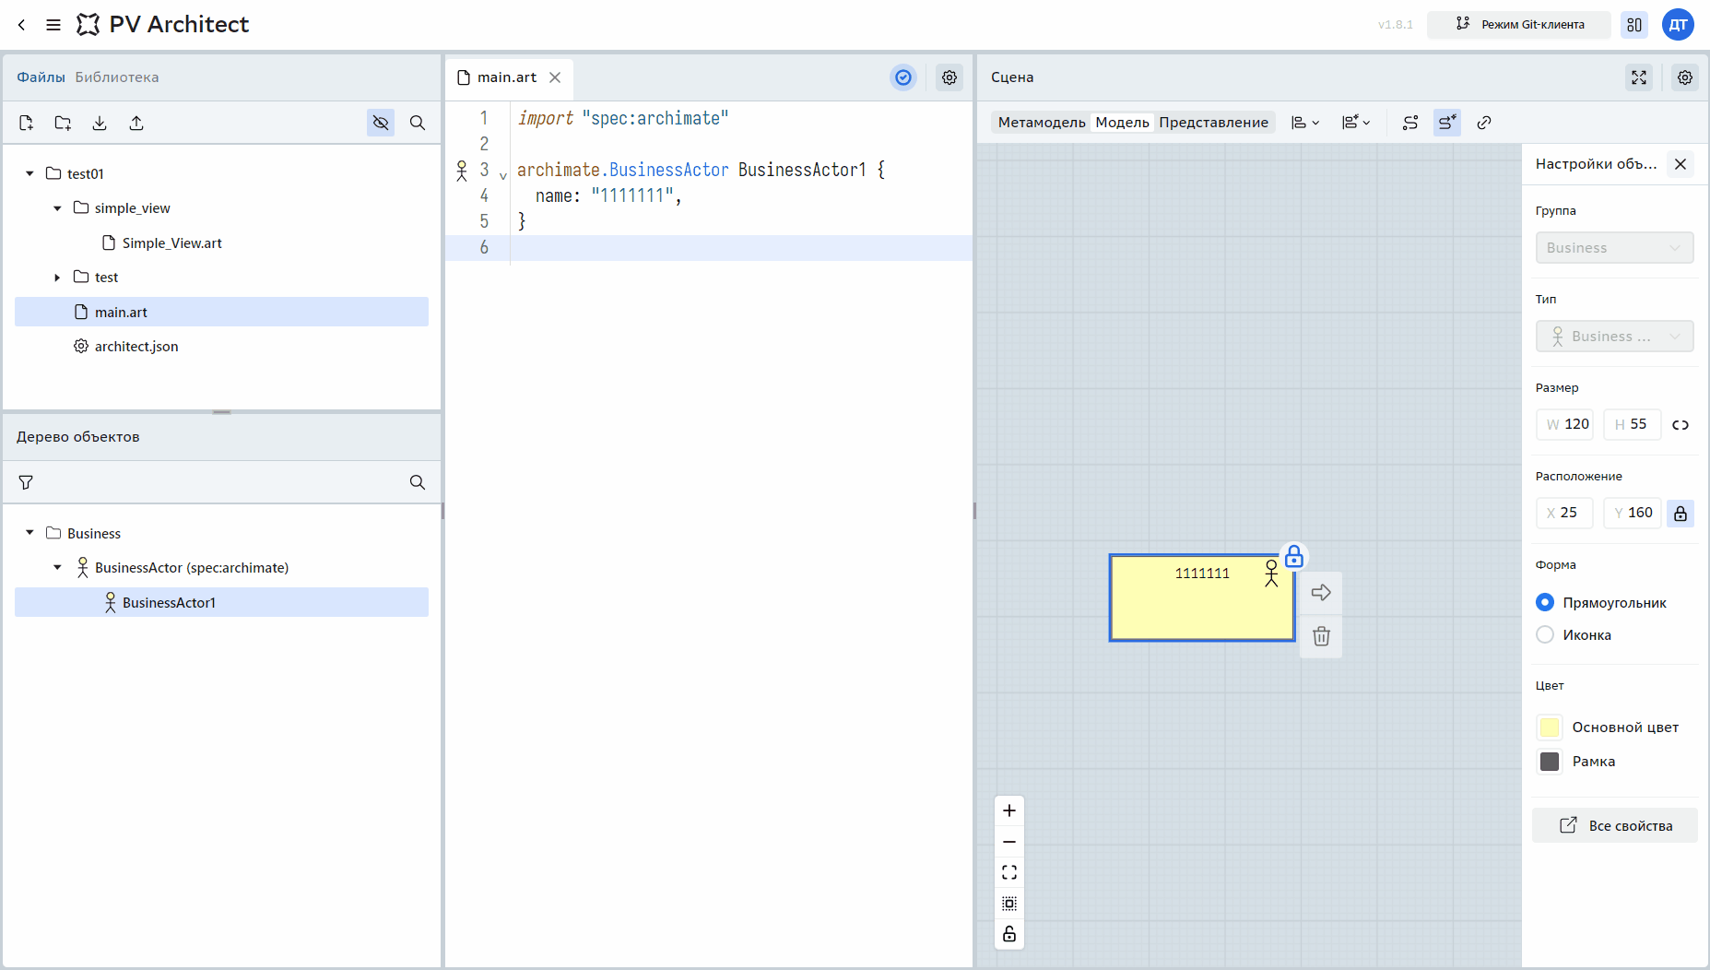Open Все свойства properties
The image size is (1710, 970).
1614,825
